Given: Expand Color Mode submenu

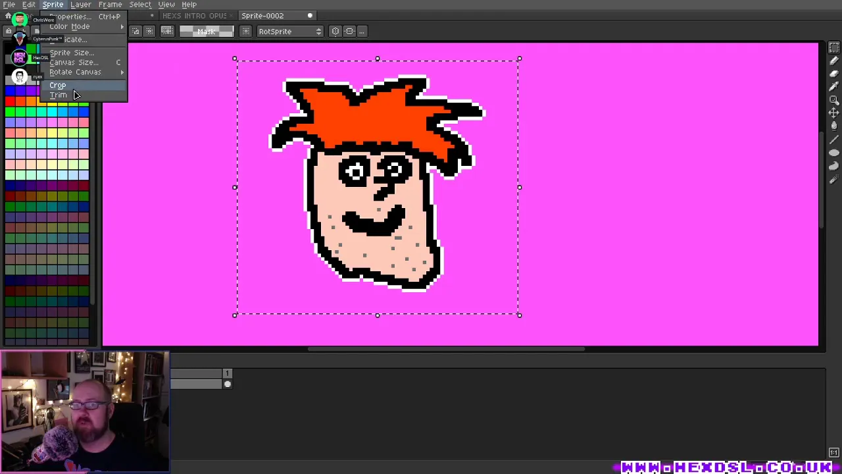Looking at the screenshot, I should 82,26.
